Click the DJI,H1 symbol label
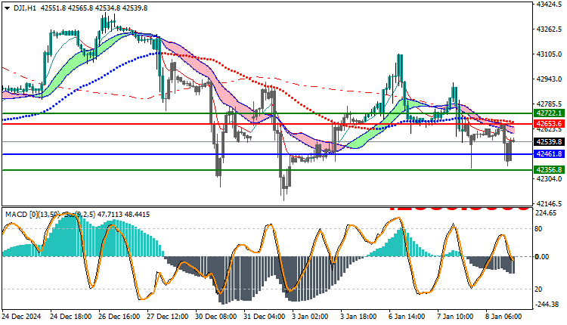Screen dimensions: 567x325 pyautogui.click(x=25, y=8)
